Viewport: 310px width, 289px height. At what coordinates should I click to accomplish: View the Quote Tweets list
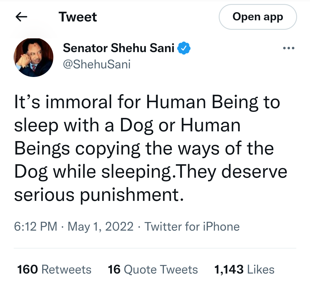click(x=153, y=270)
